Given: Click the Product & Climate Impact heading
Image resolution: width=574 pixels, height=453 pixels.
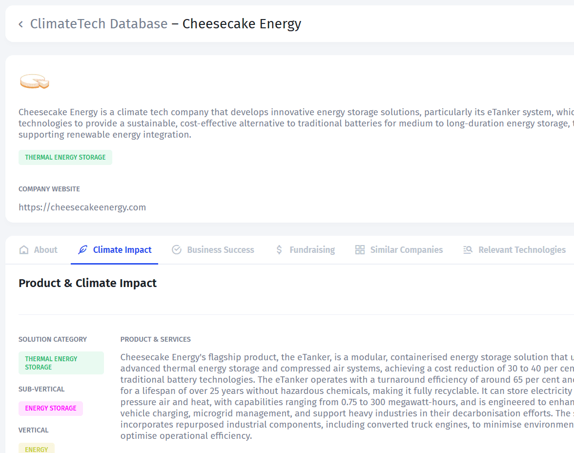Looking at the screenshot, I should [x=87, y=283].
